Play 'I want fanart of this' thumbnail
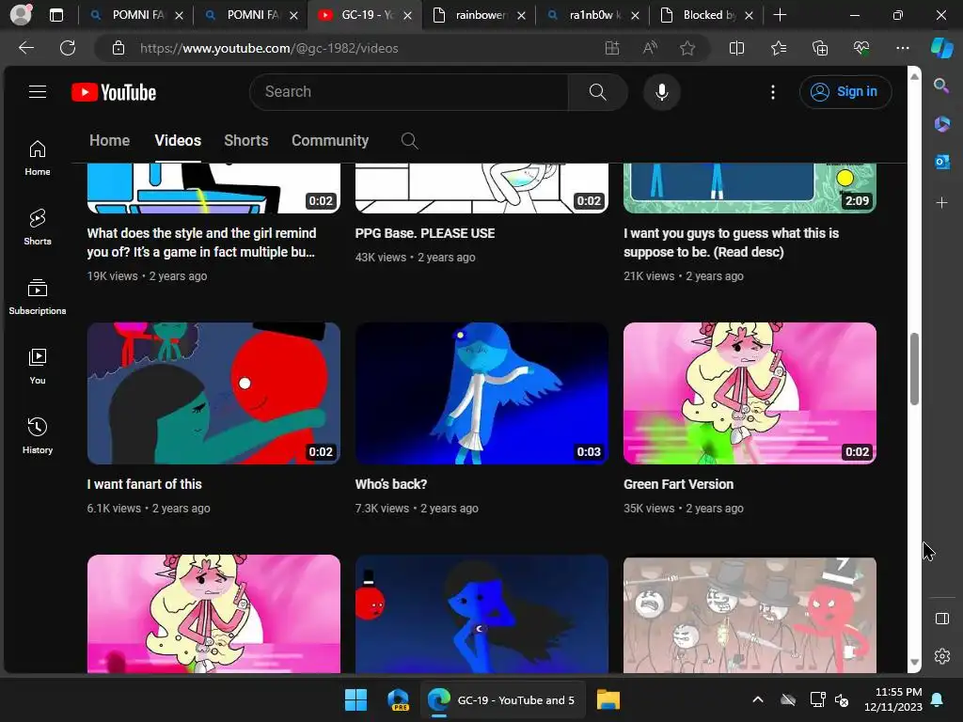 click(x=213, y=393)
